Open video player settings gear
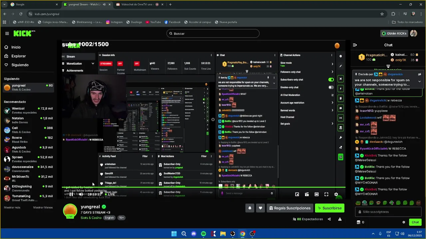426x239 pixels. (336, 194)
